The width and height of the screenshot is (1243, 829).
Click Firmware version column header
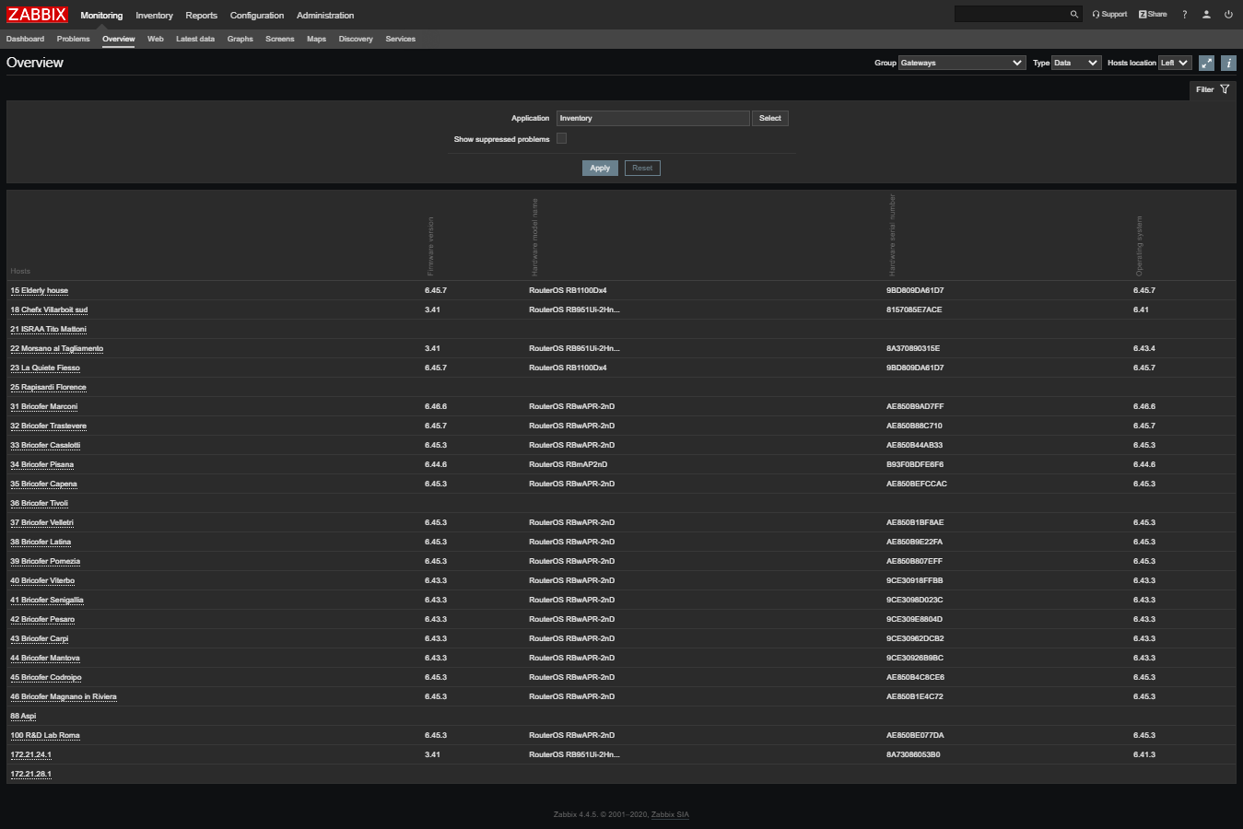coord(430,246)
